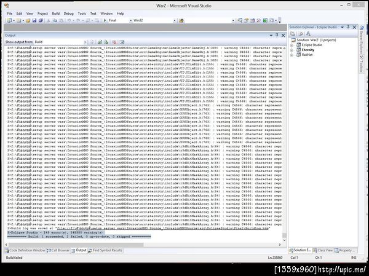The height and width of the screenshot is (276, 369).
Task: Click Solution Explorer View Class Diagram icon
Action: [x=308, y=34]
